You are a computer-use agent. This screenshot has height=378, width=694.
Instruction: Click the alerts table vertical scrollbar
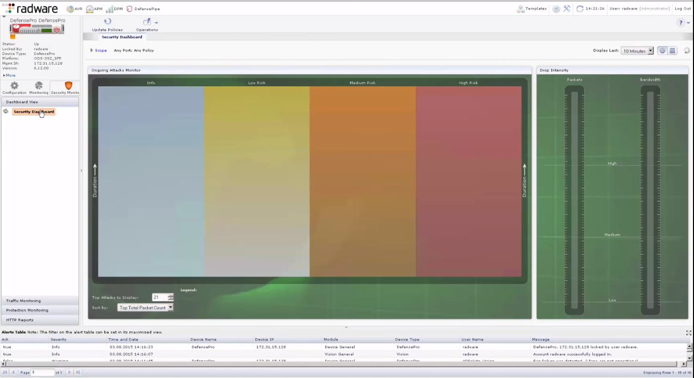689,352
